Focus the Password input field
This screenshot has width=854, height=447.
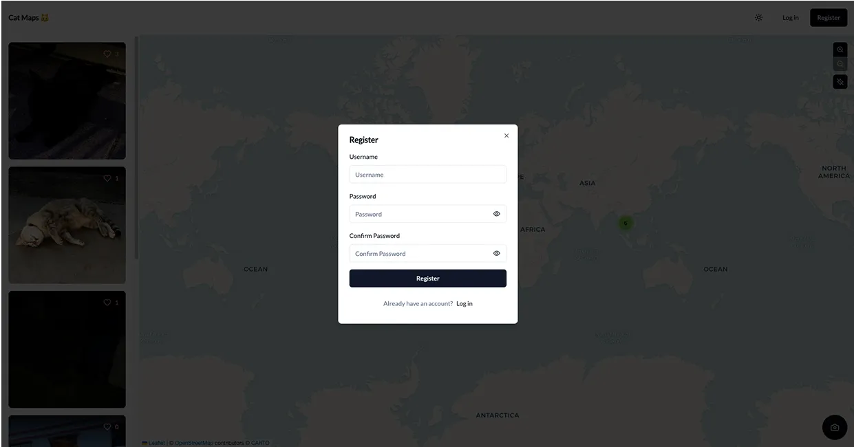428,214
